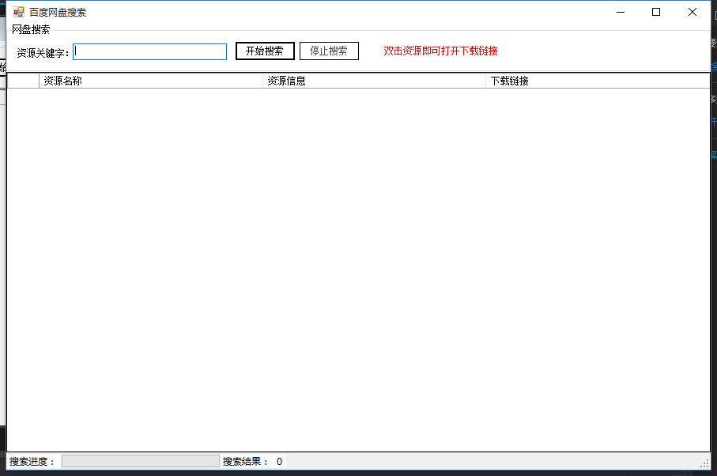Click the 网盘搜索 group box title
The height and width of the screenshot is (476, 717).
[x=31, y=30]
